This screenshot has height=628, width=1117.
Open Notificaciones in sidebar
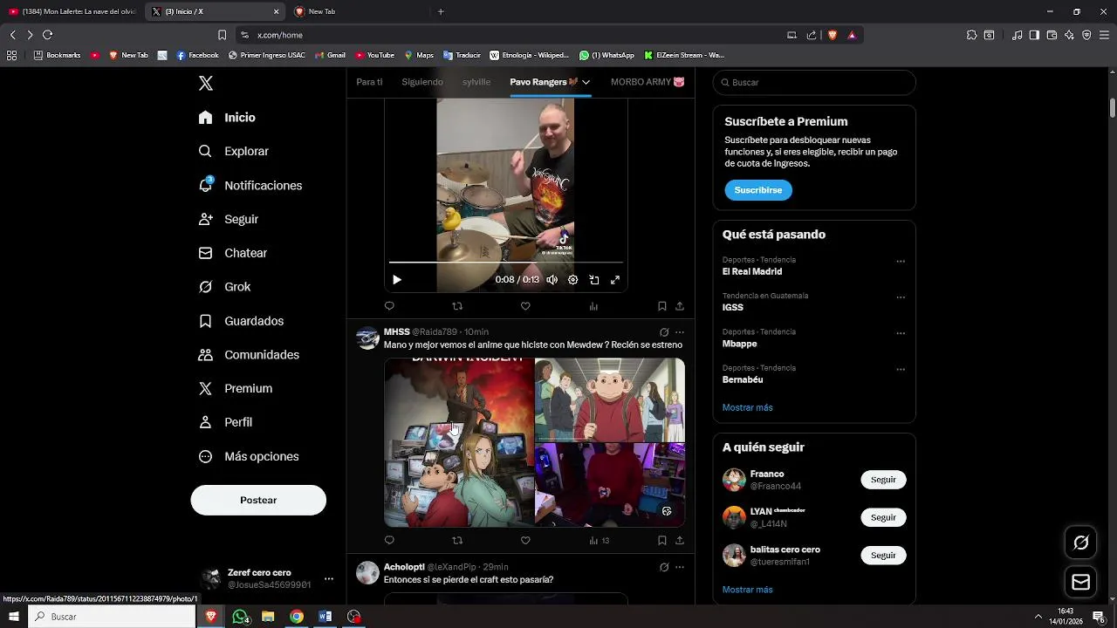(x=250, y=186)
